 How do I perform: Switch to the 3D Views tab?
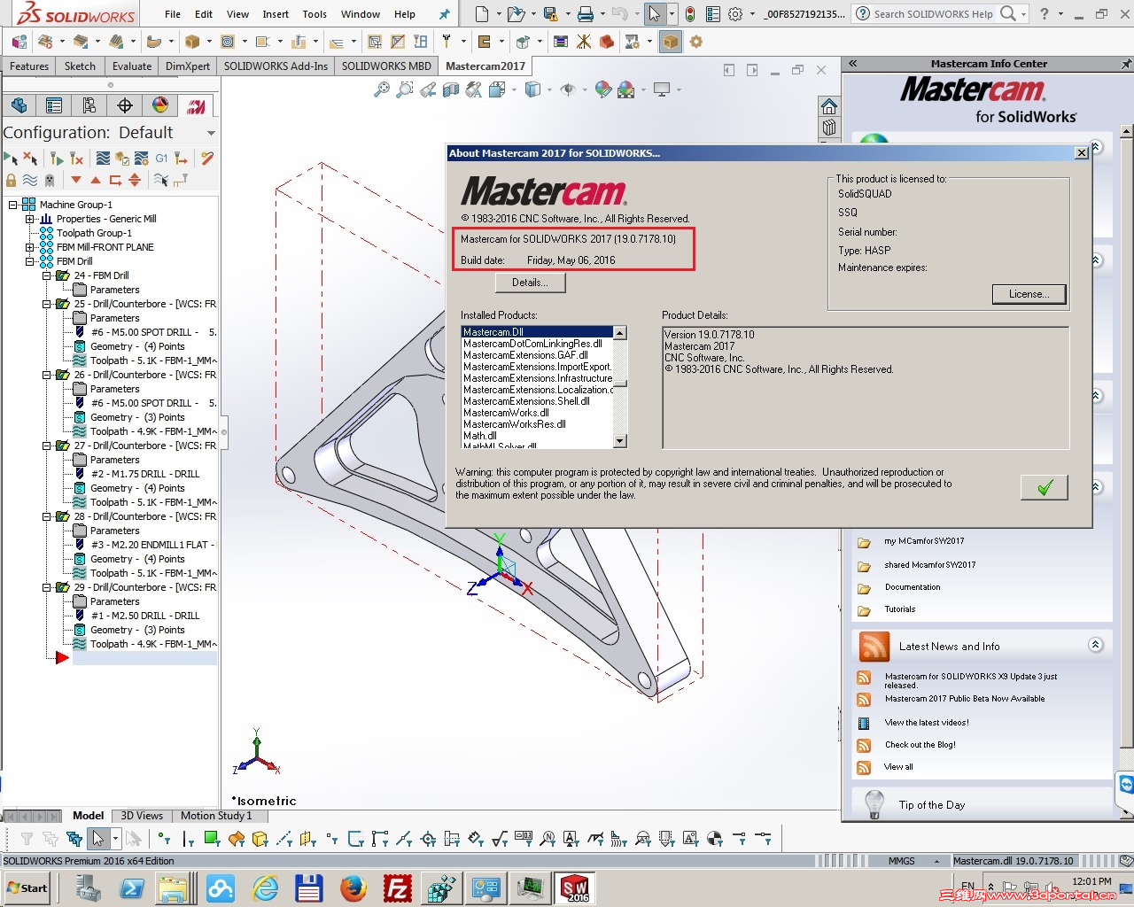pyautogui.click(x=142, y=816)
